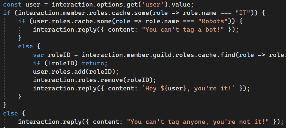Click interaction.roles.remove(roleID) line
286x128 pixels.
[x=95, y=80]
